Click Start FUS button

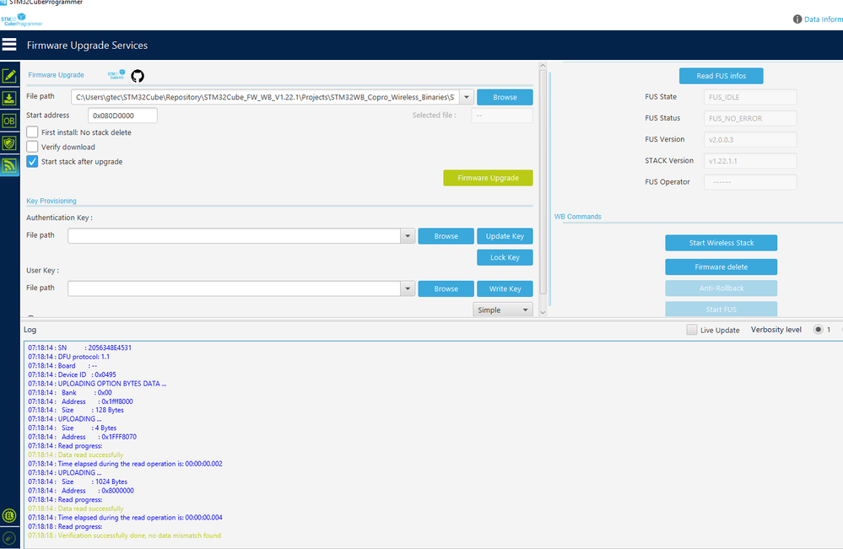(721, 309)
